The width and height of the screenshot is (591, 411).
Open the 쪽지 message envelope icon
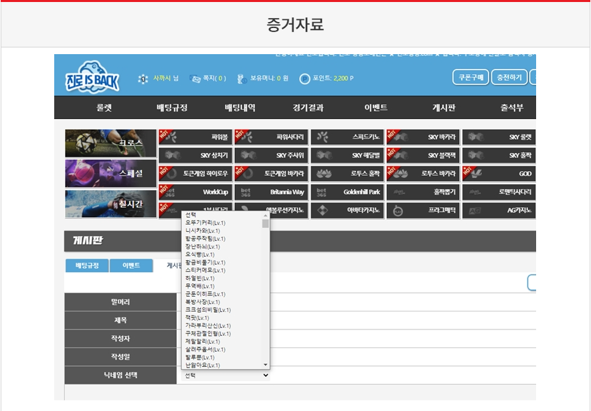[195, 79]
